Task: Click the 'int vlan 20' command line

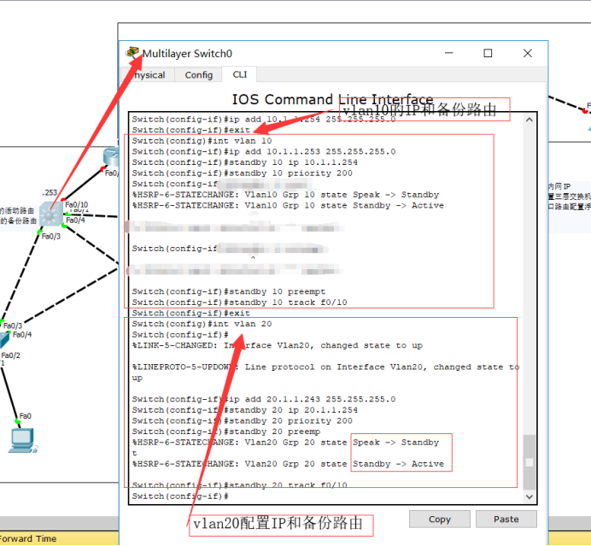Action: coord(202,324)
